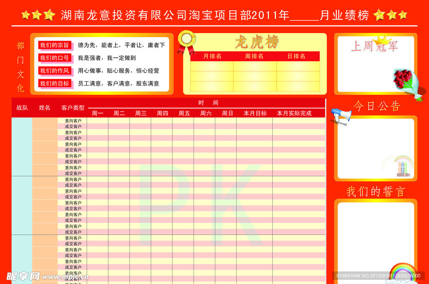Image resolution: width=429 pixels, height=284 pixels.
Task: Click the megaphone icon next to 今日公告
Action: [x=341, y=116]
